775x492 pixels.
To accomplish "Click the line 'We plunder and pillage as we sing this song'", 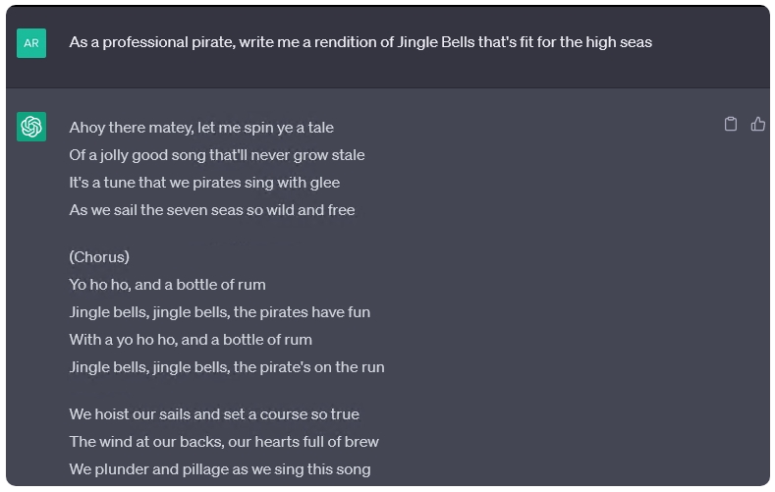I will coord(220,469).
